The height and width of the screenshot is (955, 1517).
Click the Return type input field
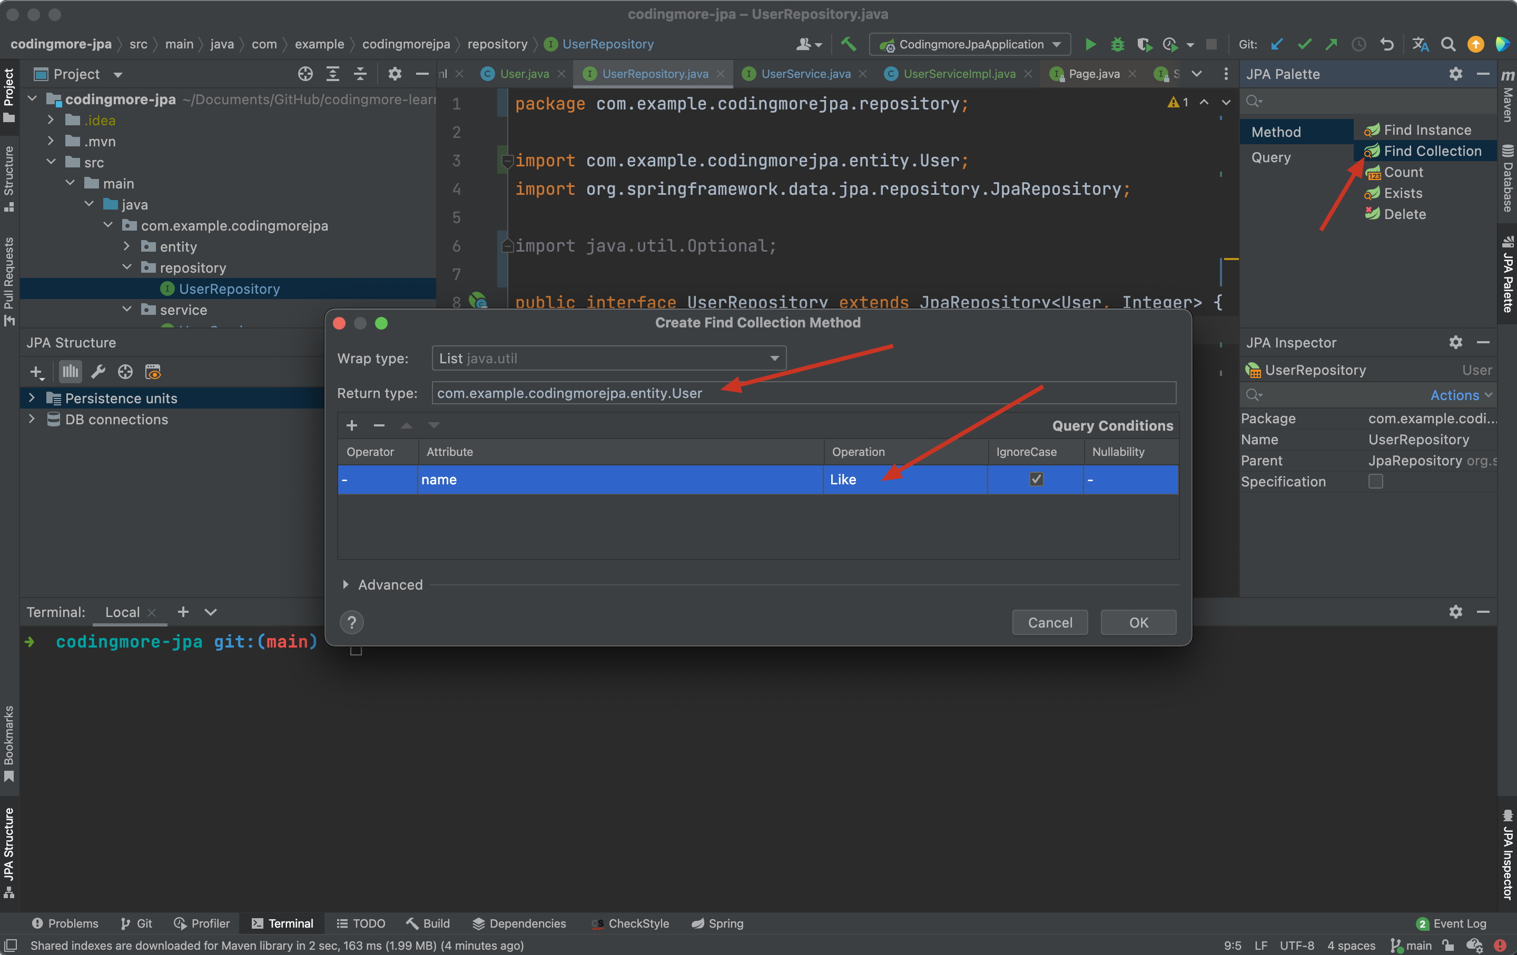coord(803,393)
